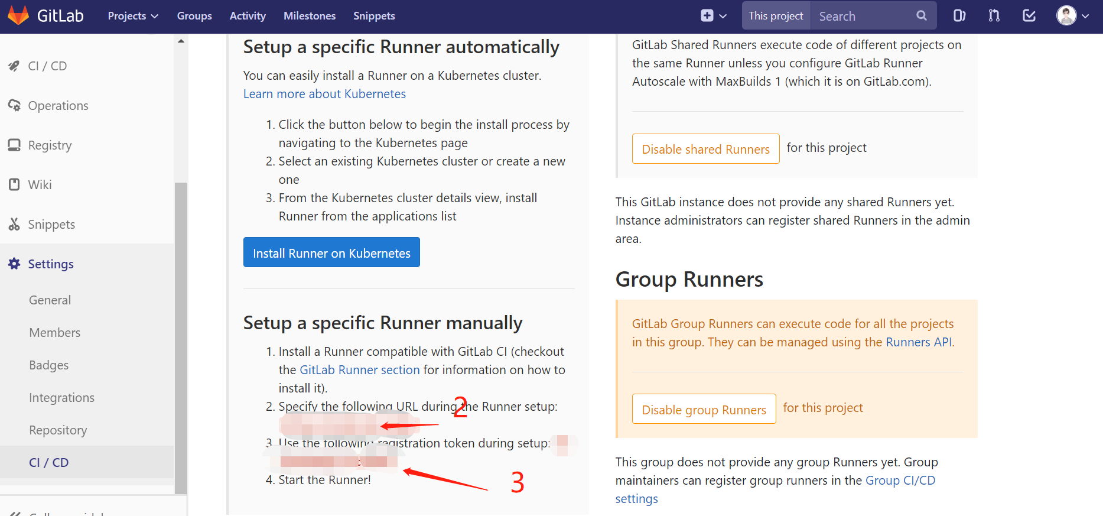Viewport: 1103px width, 516px height.
Task: Click the search magnifier icon
Action: (x=922, y=16)
